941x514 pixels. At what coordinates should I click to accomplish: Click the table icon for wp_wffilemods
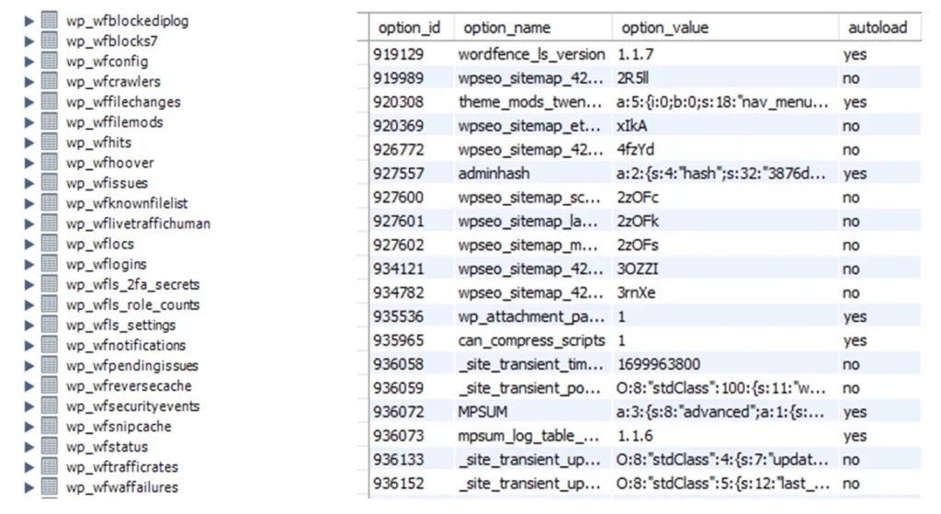click(x=50, y=122)
